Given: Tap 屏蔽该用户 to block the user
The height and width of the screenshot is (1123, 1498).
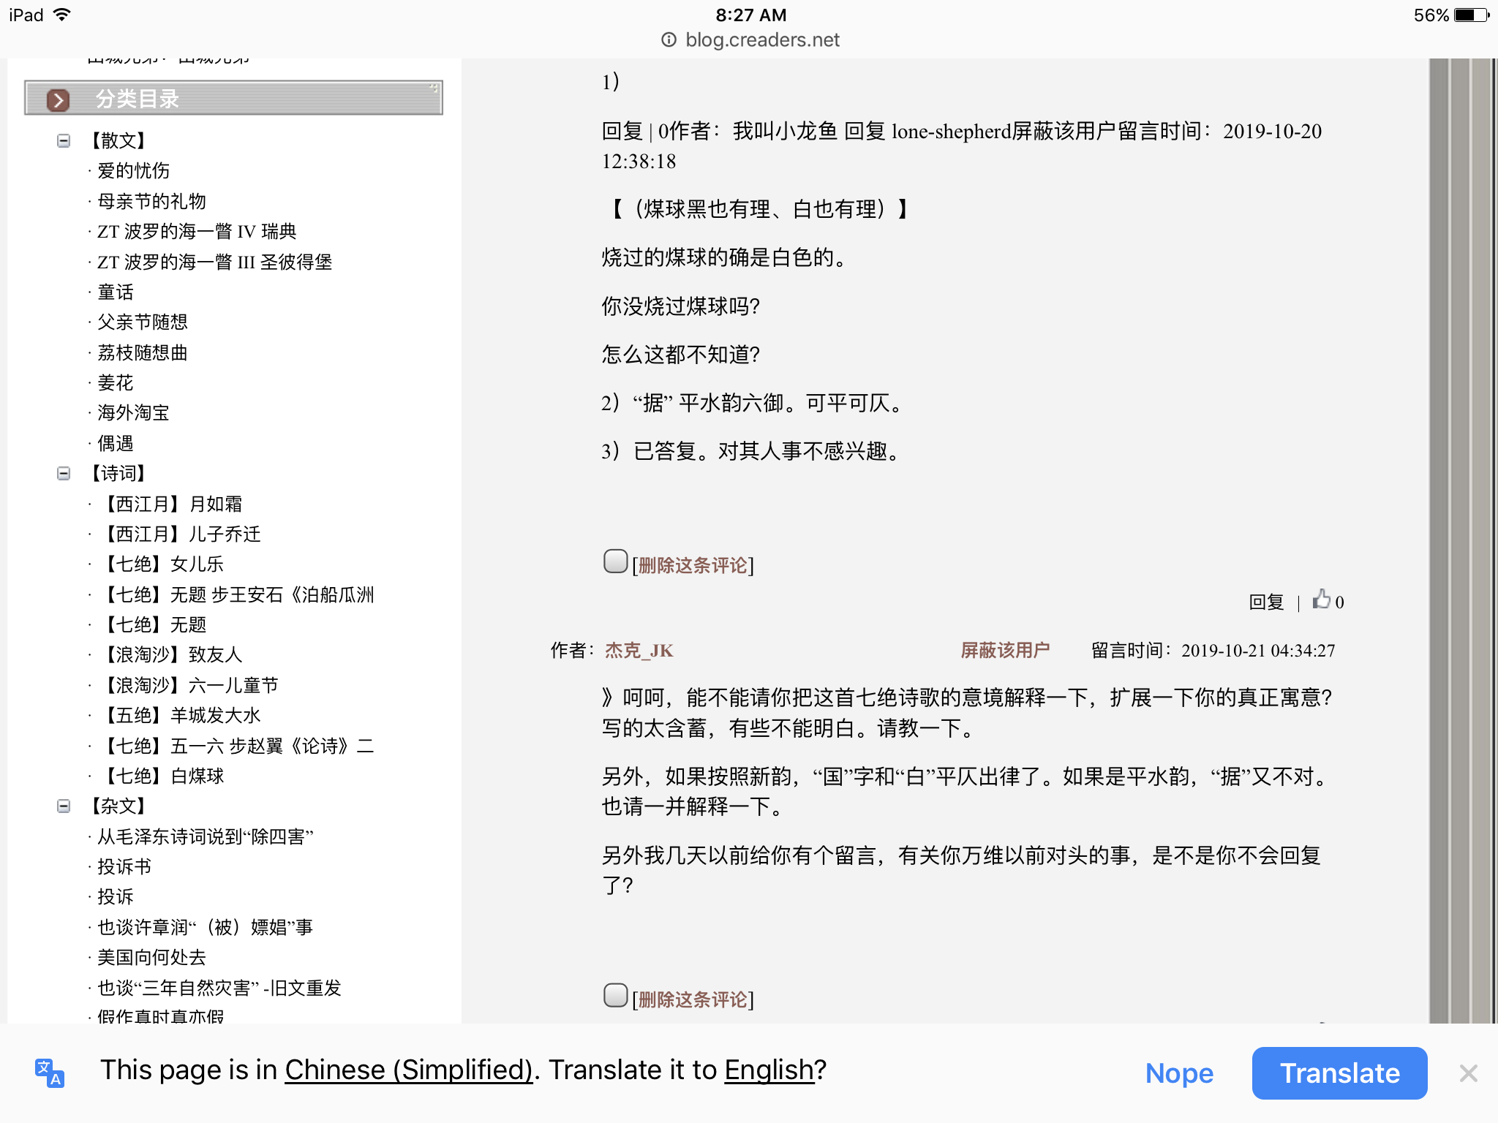Looking at the screenshot, I should coord(1004,650).
